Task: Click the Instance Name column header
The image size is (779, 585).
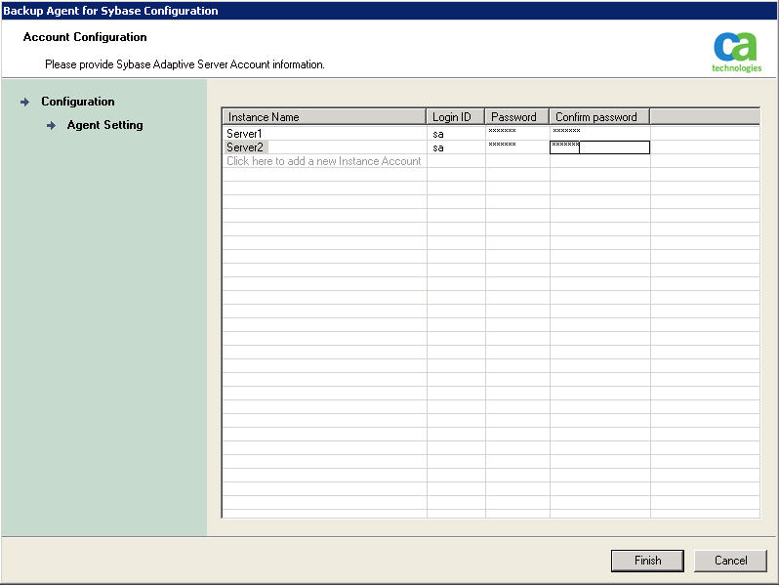Action: 324,117
